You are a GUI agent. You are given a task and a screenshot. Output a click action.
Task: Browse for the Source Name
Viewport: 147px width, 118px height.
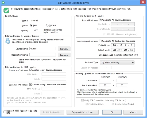pos(64,49)
